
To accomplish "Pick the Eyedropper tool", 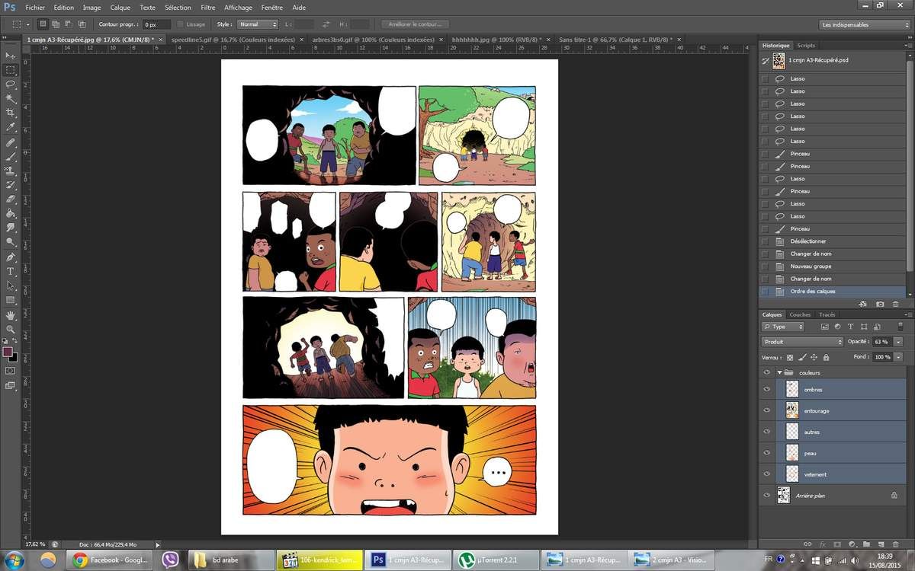I will [x=11, y=126].
